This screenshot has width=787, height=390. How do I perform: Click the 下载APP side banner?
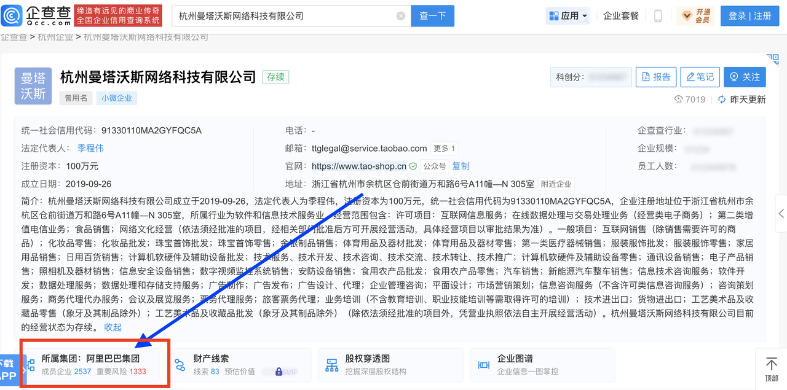click(x=9, y=370)
